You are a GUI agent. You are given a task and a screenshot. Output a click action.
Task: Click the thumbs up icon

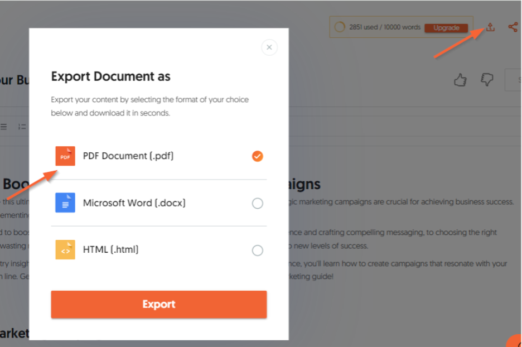[x=460, y=80]
